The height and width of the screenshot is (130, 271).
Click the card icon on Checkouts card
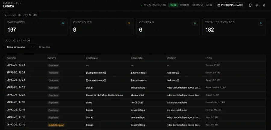(x=129, y=23)
